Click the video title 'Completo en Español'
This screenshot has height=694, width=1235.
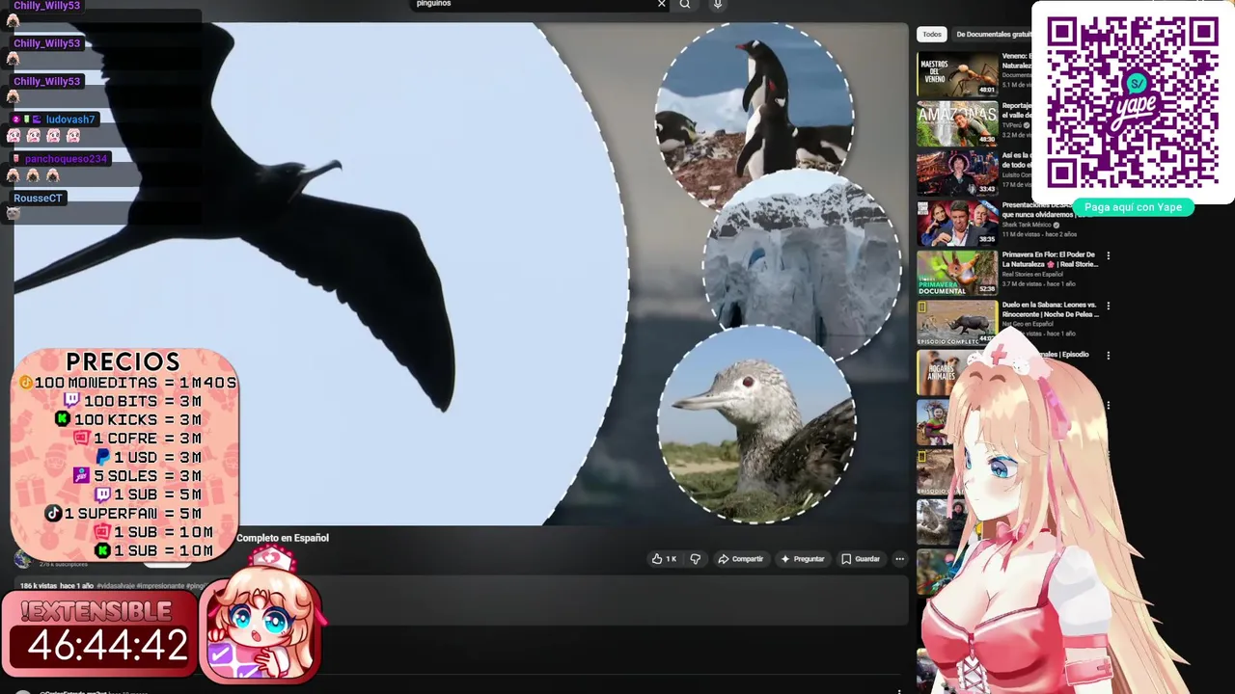coord(283,538)
